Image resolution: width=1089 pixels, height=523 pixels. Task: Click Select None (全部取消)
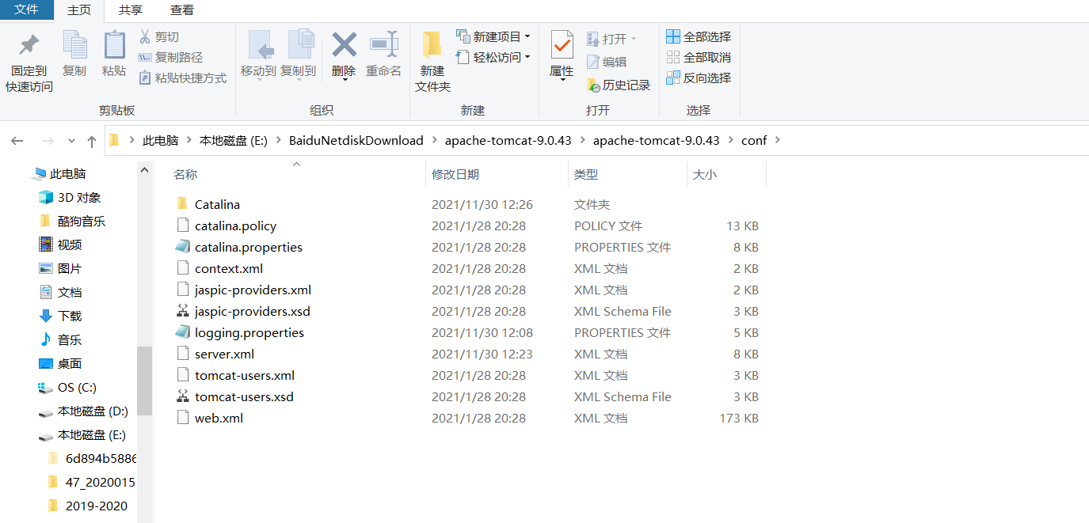699,57
